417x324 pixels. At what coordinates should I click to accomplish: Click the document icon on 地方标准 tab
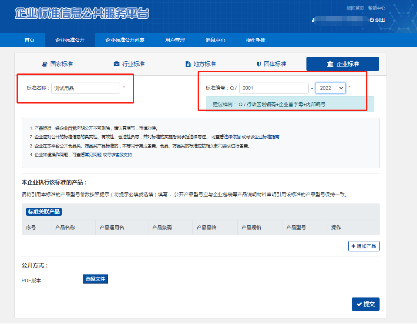(188, 64)
